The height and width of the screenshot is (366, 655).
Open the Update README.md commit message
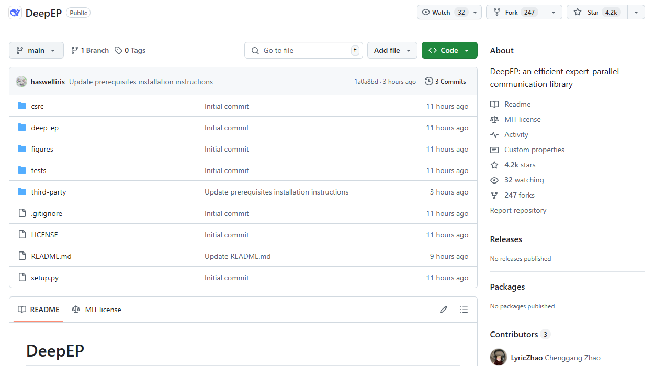238,256
